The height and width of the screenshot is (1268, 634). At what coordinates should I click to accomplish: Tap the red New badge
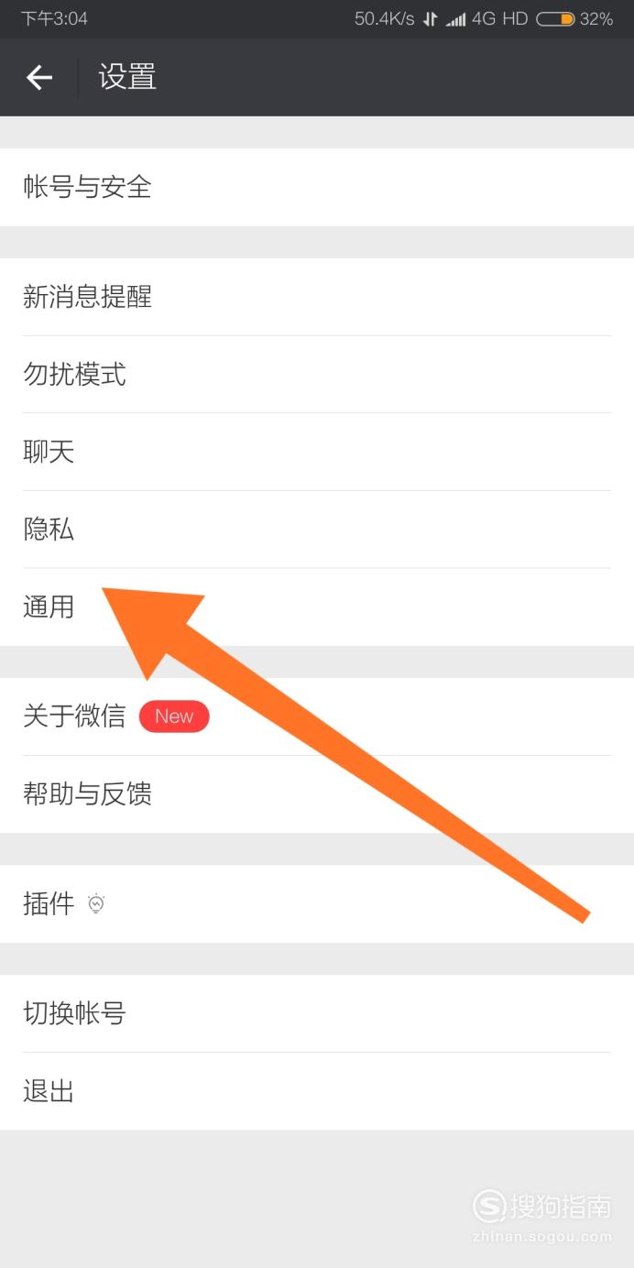tap(174, 716)
